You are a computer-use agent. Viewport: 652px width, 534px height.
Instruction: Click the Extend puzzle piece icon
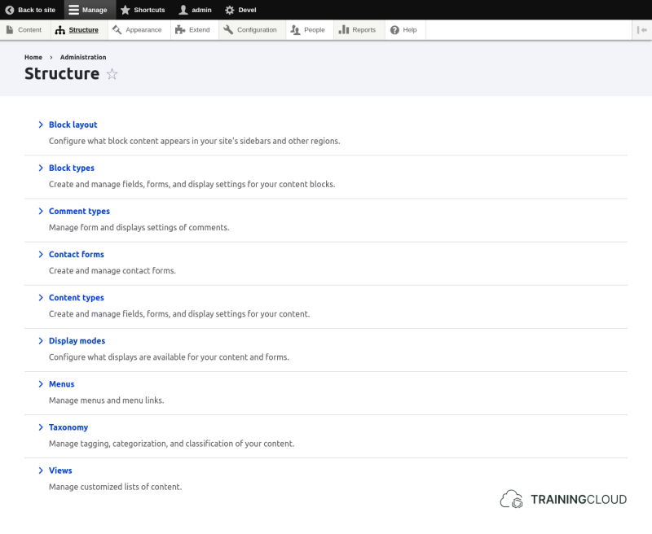coord(180,29)
